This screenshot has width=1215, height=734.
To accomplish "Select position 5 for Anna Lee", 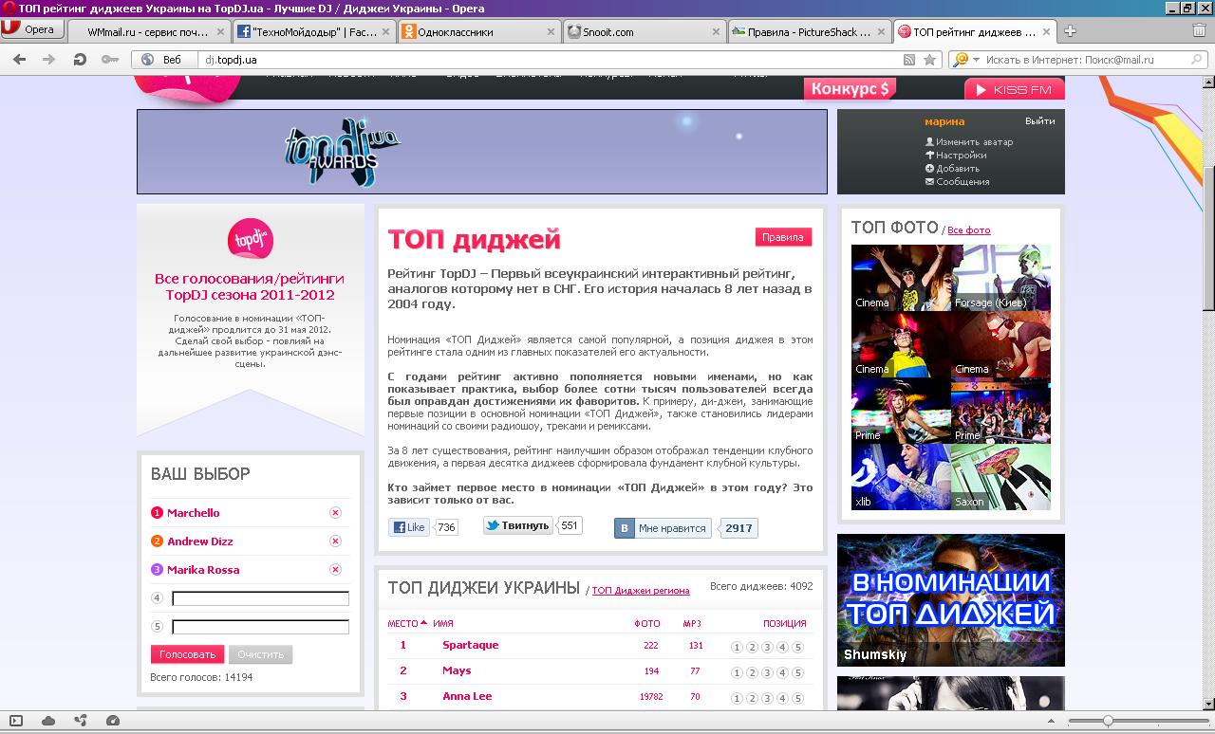I will (797, 699).
